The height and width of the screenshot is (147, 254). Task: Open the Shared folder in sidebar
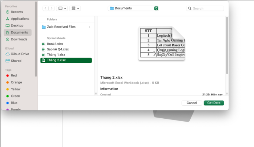[16, 61]
